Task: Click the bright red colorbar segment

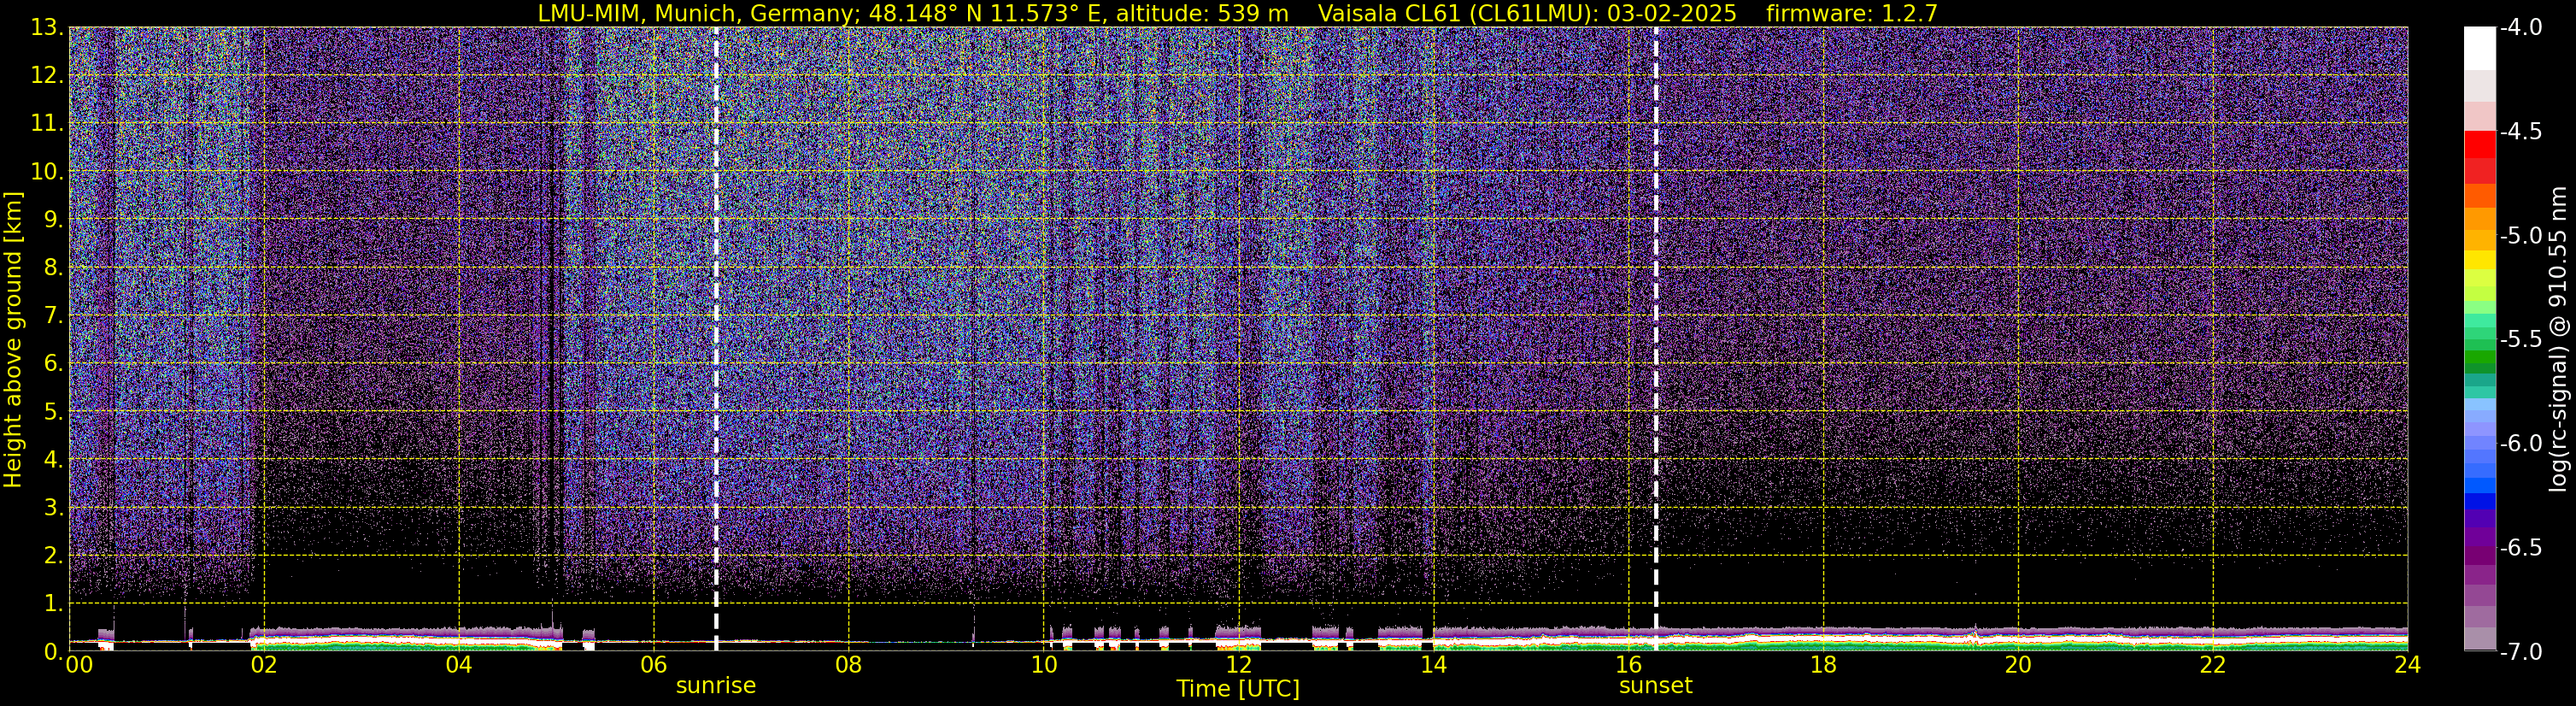Action: tap(2480, 145)
